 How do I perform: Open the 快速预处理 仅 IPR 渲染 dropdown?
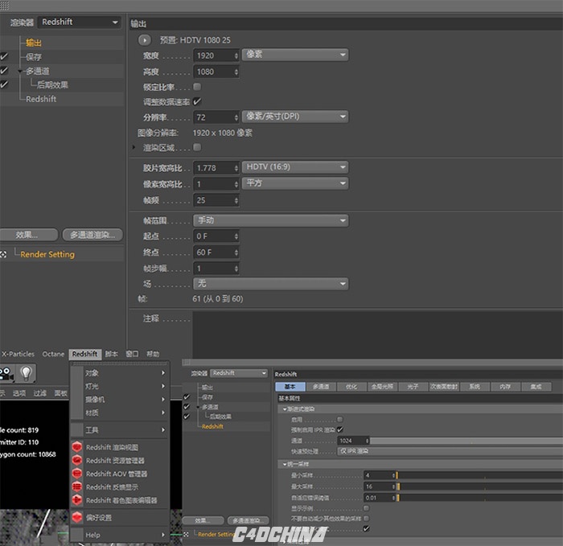pyautogui.click(x=450, y=451)
